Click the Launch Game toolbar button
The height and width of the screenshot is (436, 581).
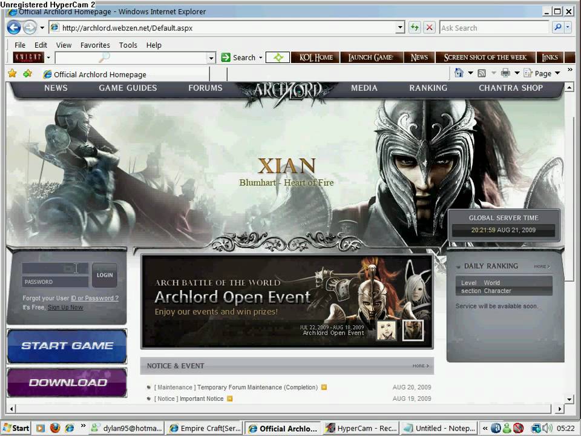370,58
